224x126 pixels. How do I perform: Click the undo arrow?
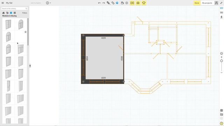pyautogui.click(x=99, y=3)
